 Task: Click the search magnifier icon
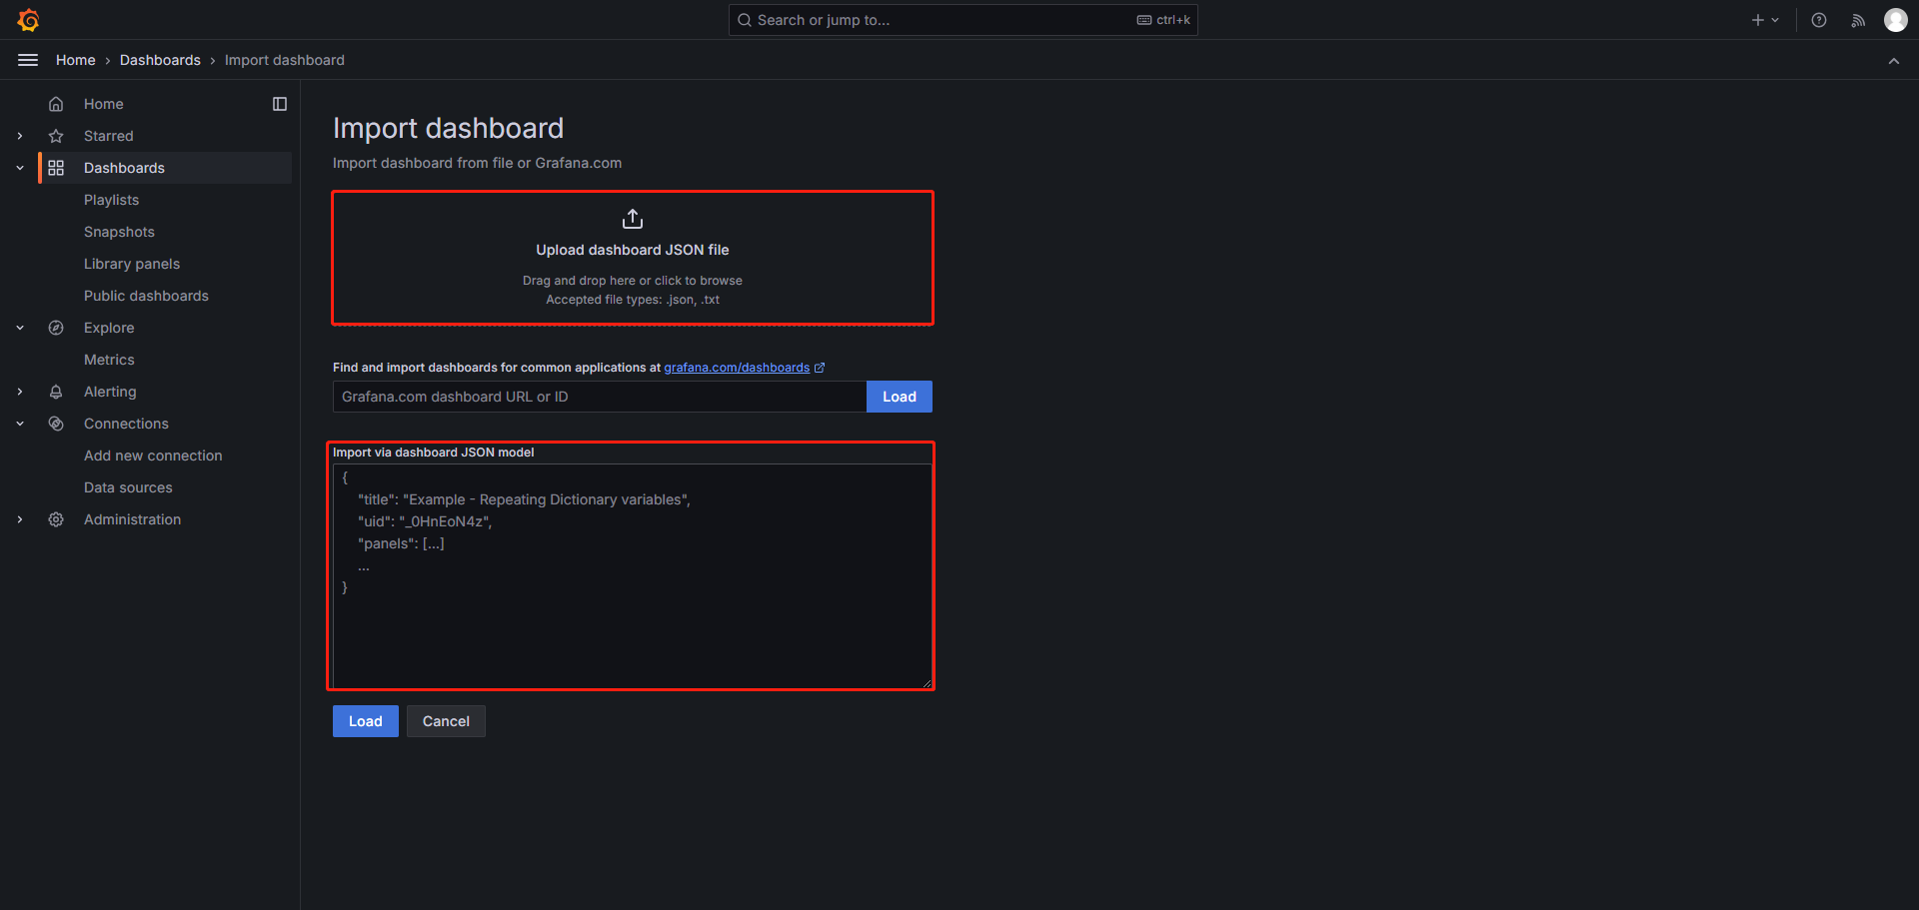click(x=745, y=20)
